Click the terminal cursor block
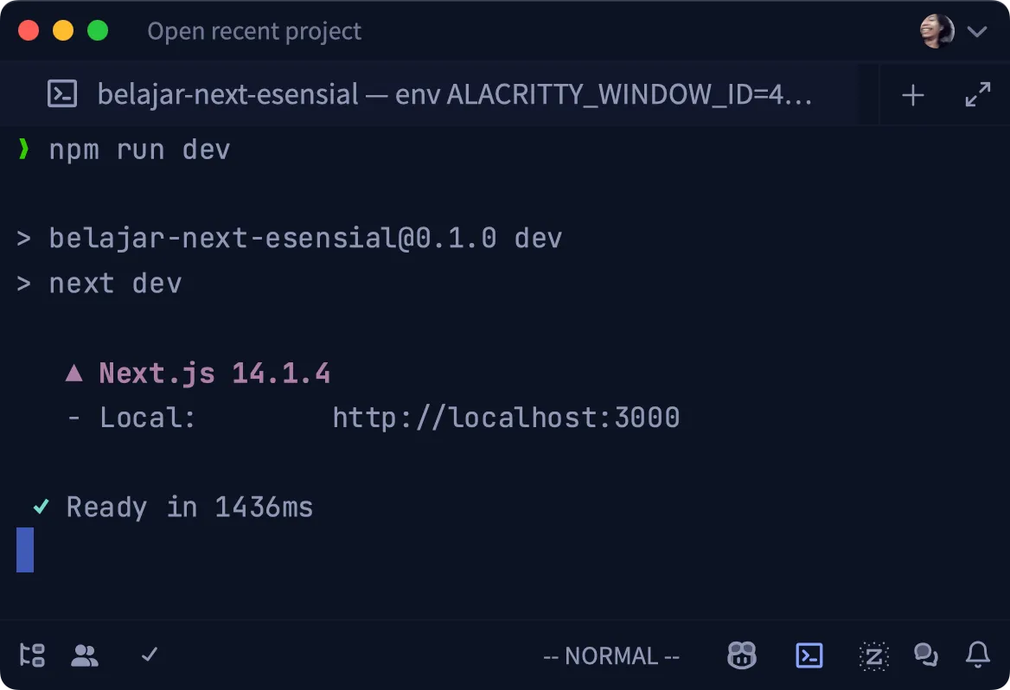The image size is (1010, 690). coord(24,550)
